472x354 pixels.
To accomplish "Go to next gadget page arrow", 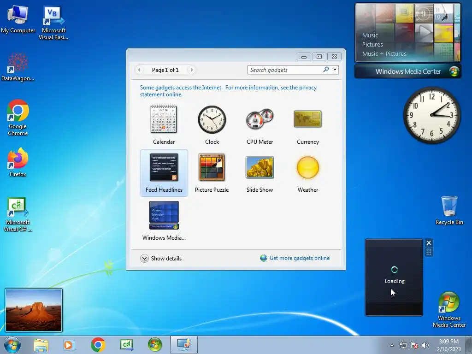I will point(191,70).
